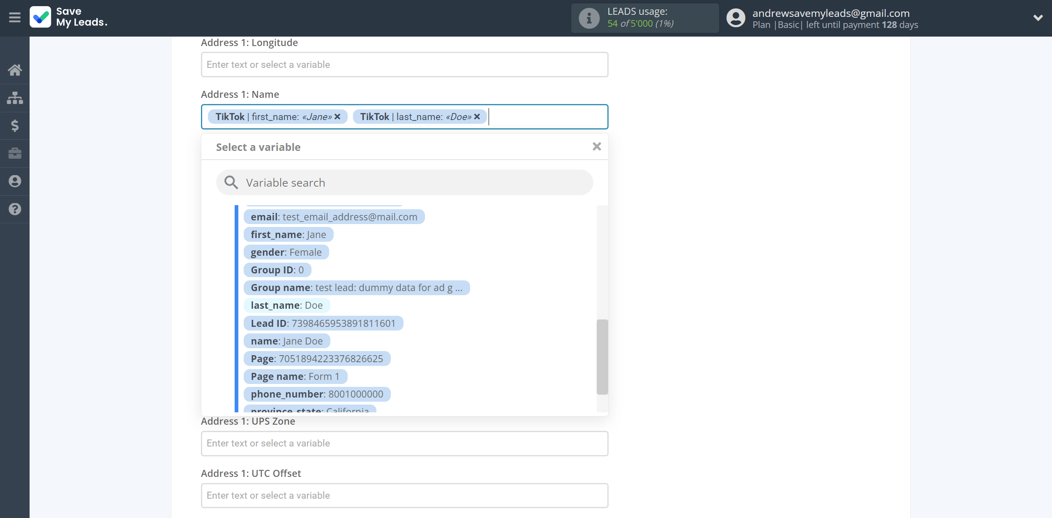Screen dimensions: 1052x518
Task: Expand the account dropdown chevron
Action: click(x=1038, y=18)
